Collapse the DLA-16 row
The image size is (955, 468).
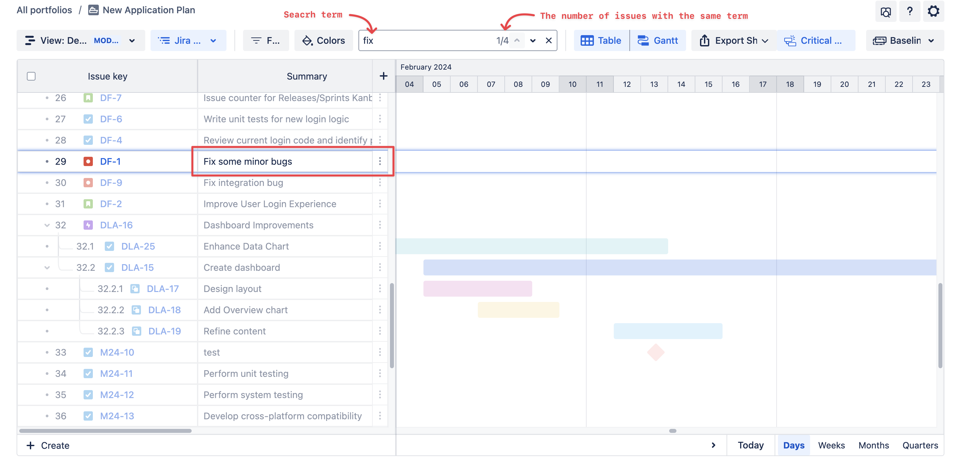coord(47,225)
